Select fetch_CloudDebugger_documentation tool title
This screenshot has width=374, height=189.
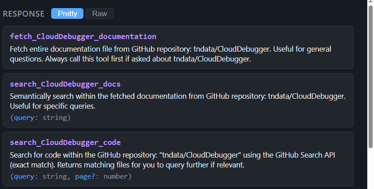point(83,36)
